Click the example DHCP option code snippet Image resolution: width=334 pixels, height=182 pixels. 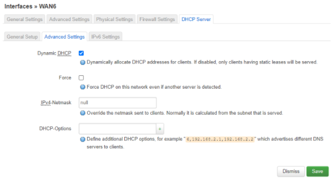pyautogui.click(x=220, y=139)
